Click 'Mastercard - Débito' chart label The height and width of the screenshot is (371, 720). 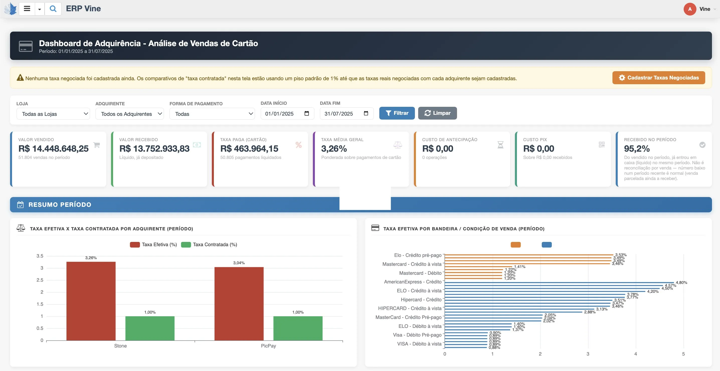(x=420, y=273)
